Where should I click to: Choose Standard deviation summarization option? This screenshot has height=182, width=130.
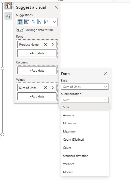[x=85, y=156]
